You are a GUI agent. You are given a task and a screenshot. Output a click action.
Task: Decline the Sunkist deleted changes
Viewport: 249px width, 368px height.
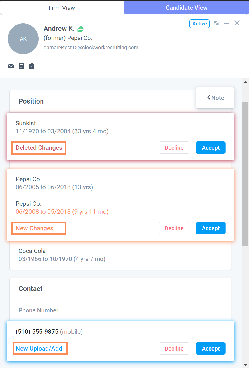pyautogui.click(x=174, y=148)
